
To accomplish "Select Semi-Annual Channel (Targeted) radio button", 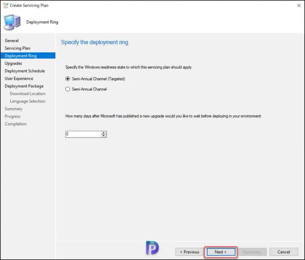I will pyautogui.click(x=68, y=79).
